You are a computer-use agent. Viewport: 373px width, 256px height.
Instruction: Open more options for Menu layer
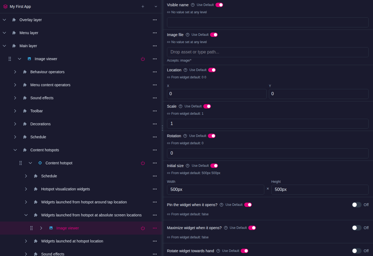(x=155, y=33)
